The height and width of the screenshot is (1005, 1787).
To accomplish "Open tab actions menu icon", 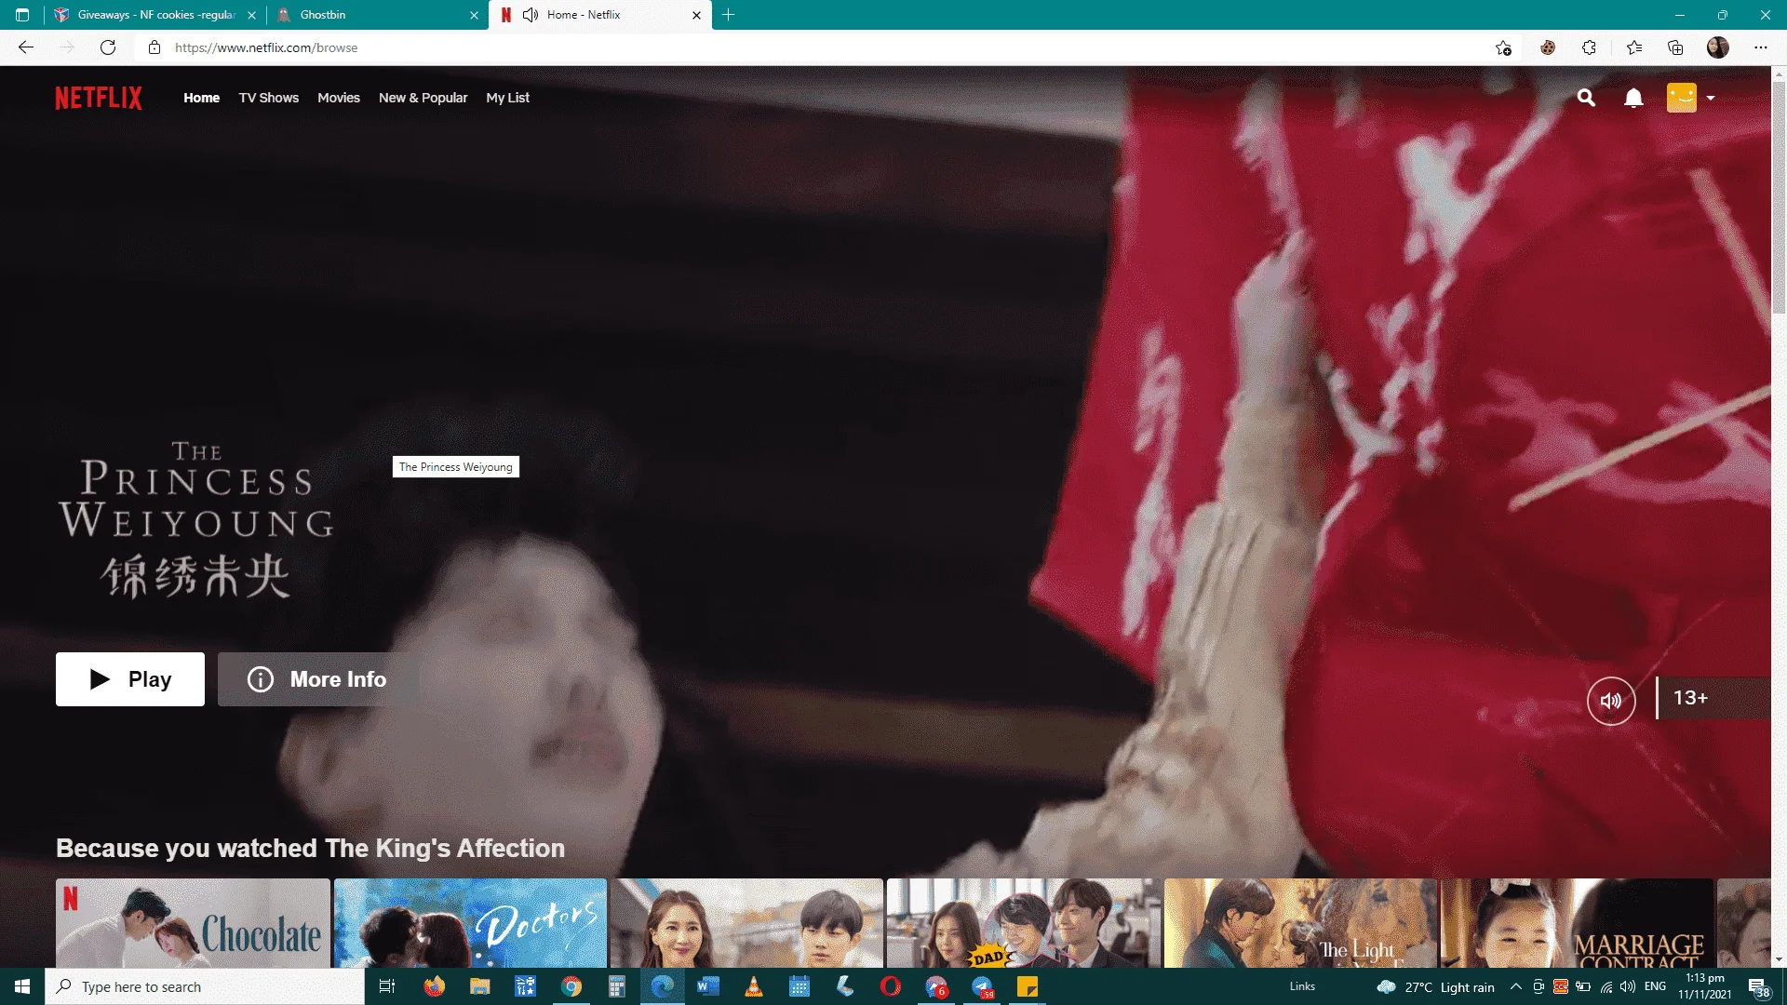I will point(22,15).
